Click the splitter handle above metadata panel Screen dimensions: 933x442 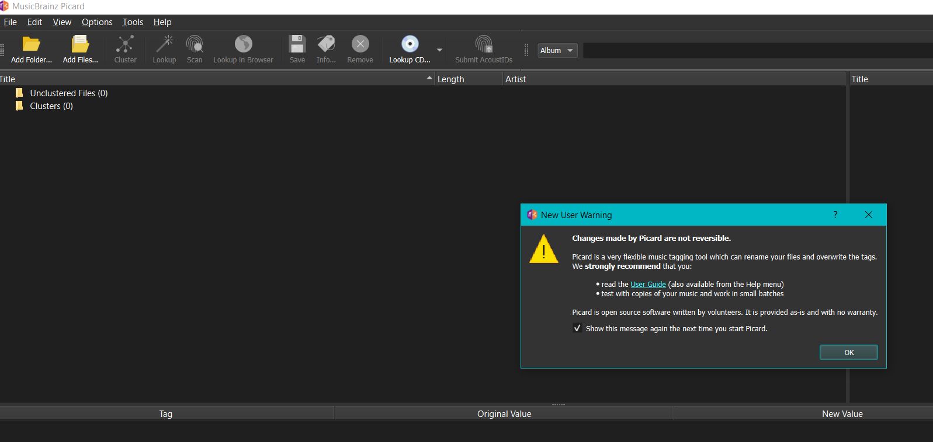559,404
